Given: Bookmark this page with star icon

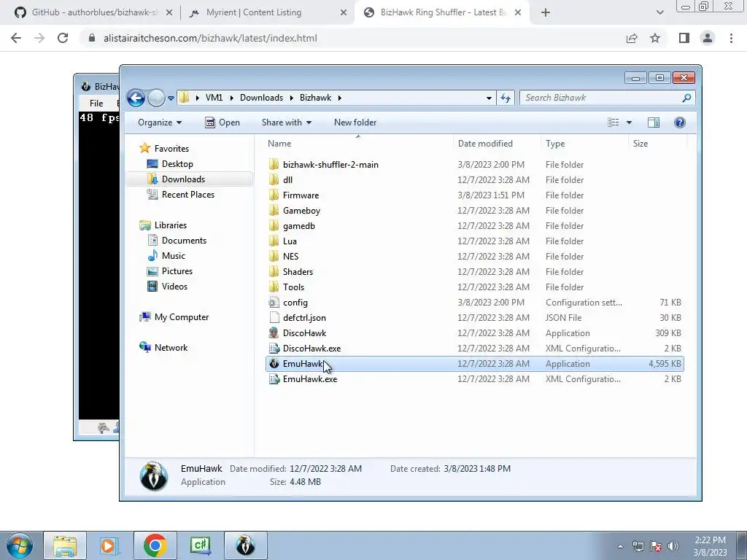Looking at the screenshot, I should 655,38.
